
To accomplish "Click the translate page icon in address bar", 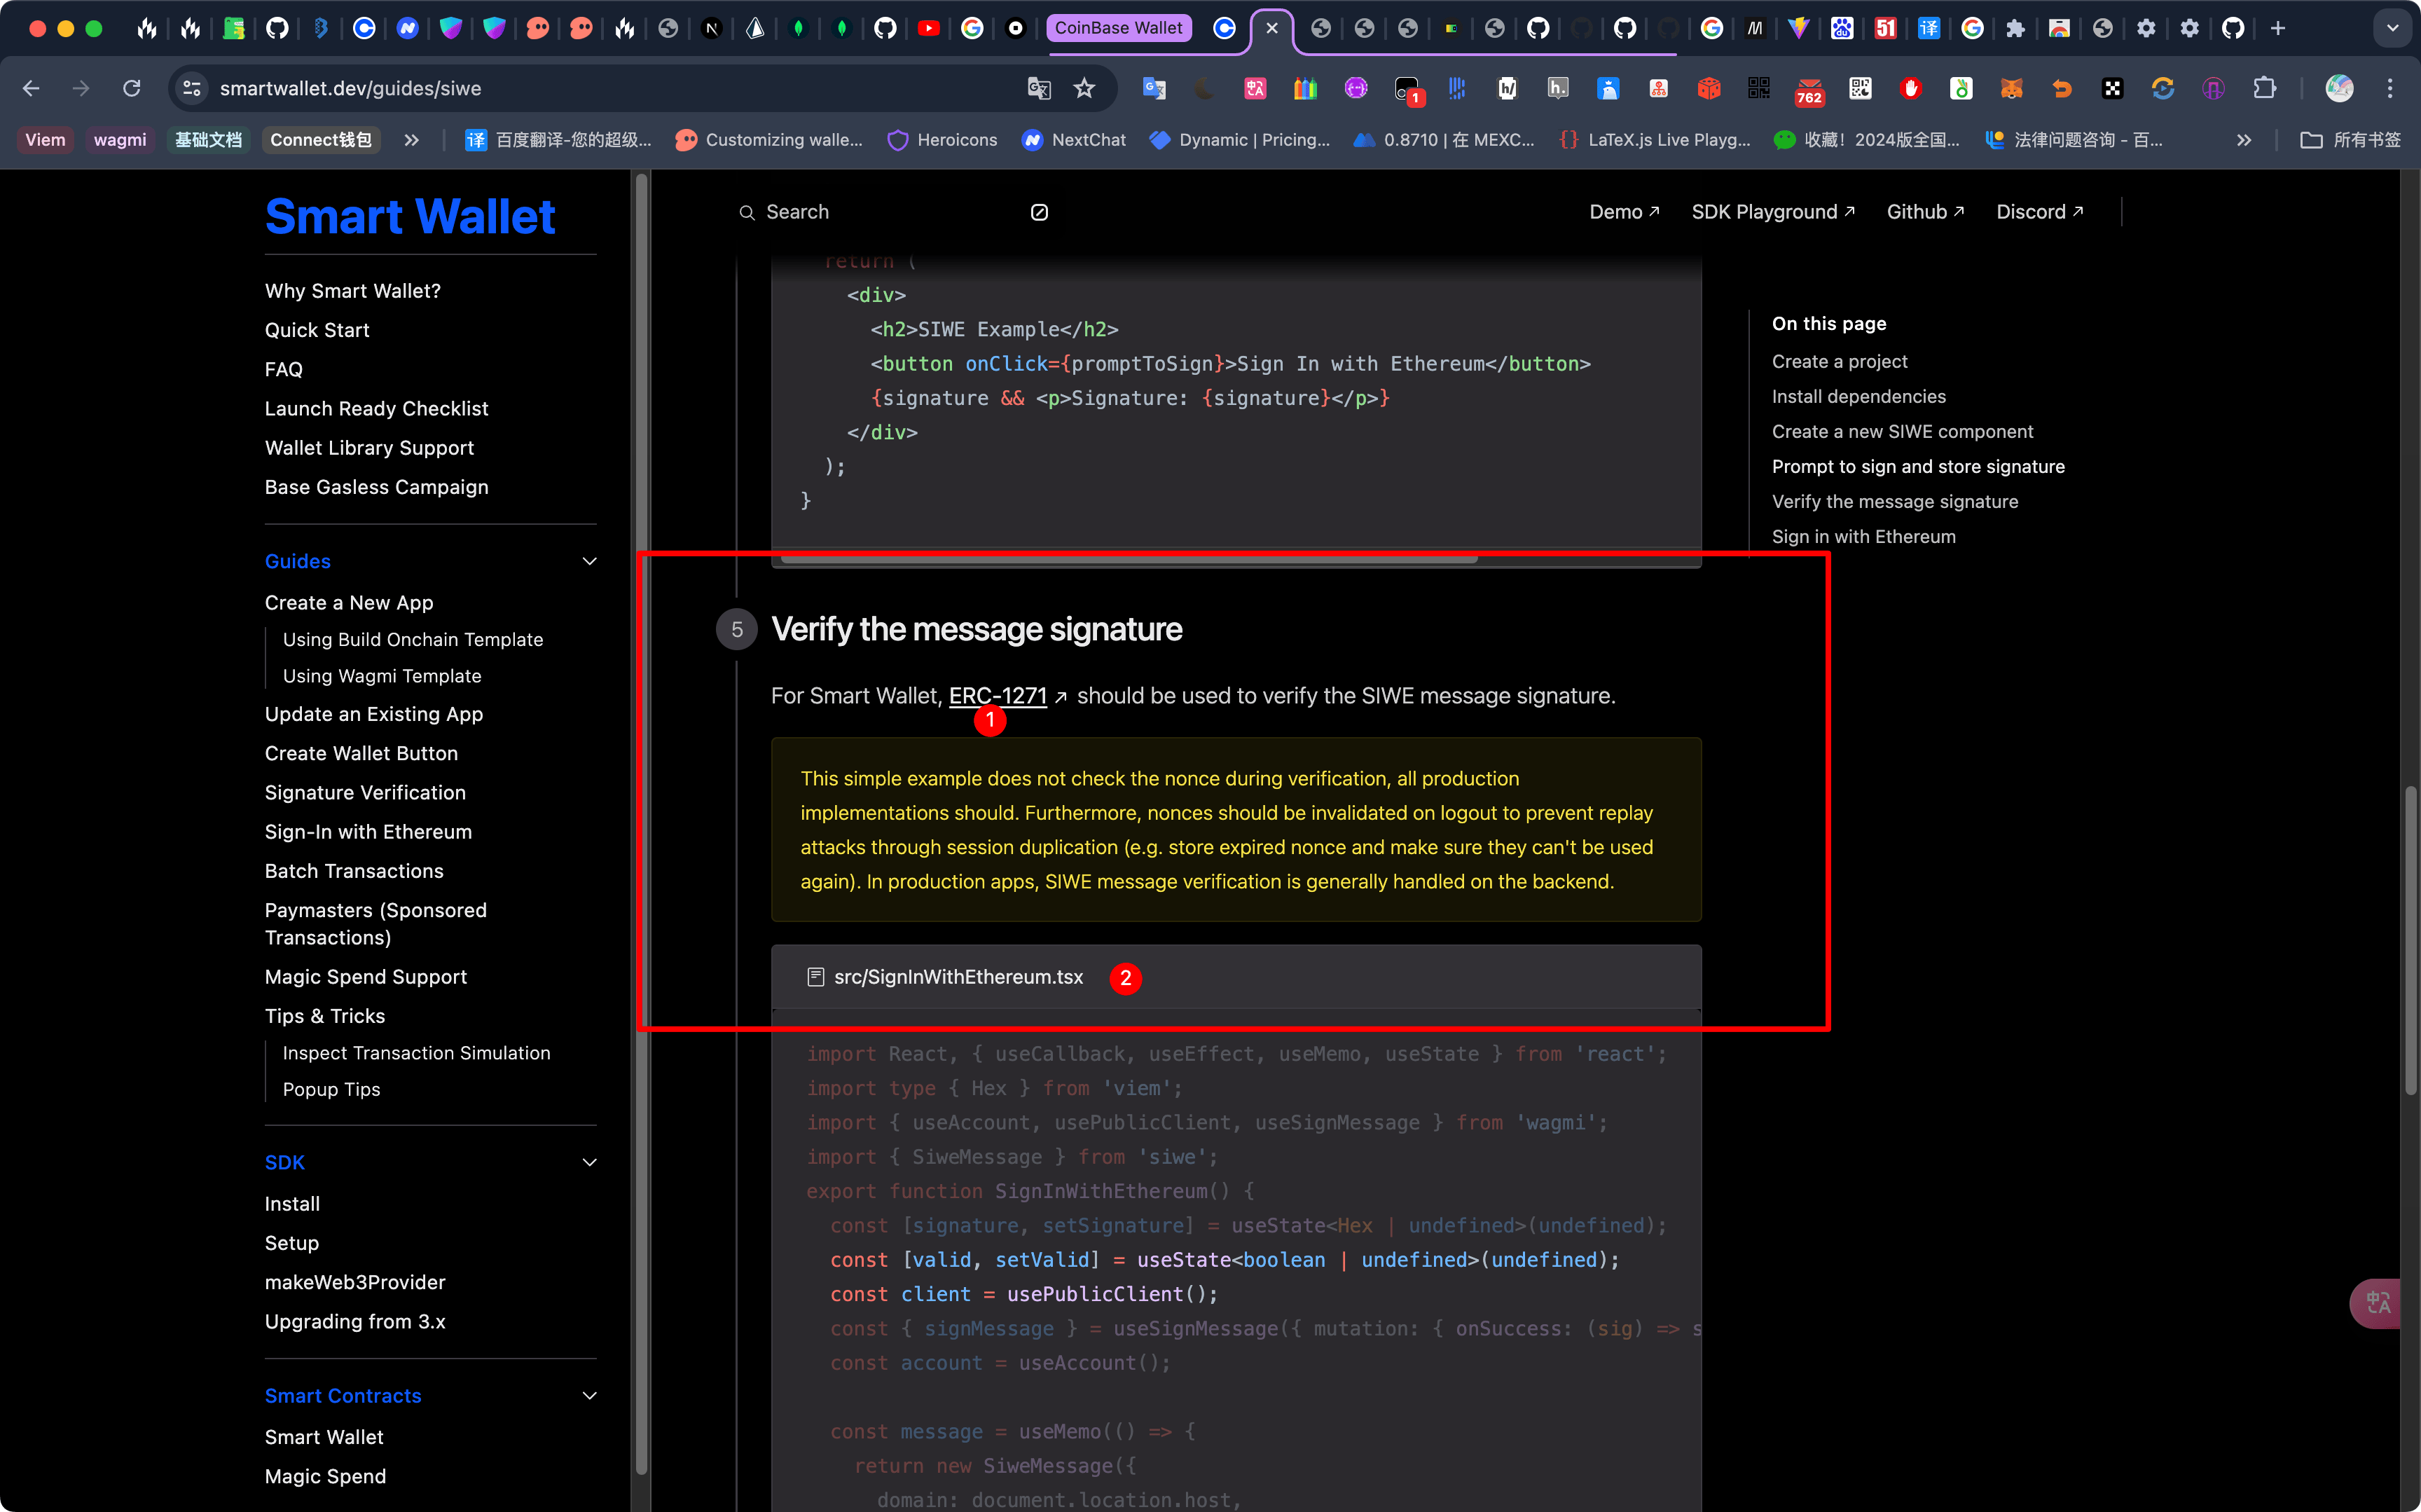I will 1039,89.
